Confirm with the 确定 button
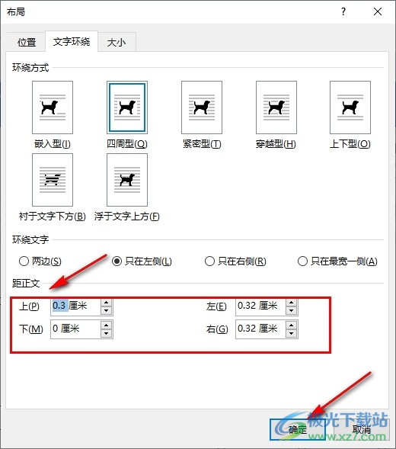 [298, 429]
